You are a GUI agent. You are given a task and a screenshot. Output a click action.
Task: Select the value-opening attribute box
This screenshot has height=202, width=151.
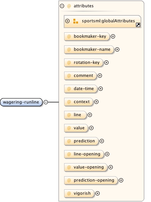click(x=86, y=167)
